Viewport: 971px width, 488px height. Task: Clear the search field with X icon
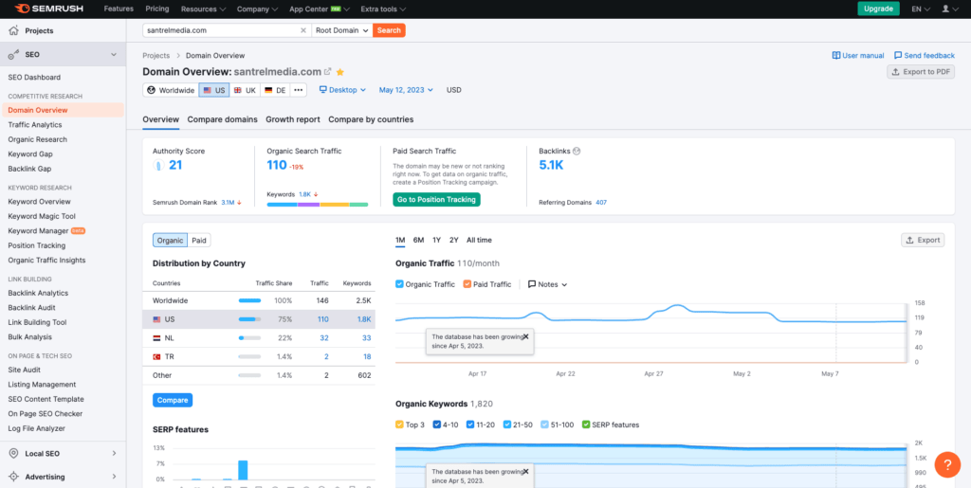tap(303, 30)
